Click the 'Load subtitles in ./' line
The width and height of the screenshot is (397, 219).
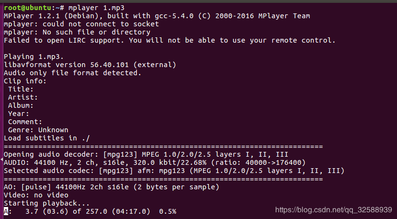pos(47,138)
